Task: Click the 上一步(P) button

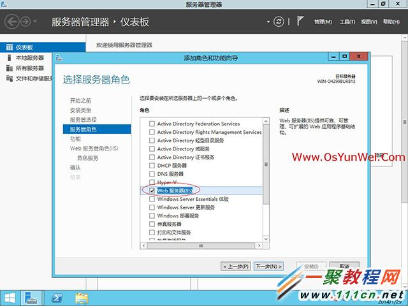Action: pyautogui.click(x=235, y=266)
